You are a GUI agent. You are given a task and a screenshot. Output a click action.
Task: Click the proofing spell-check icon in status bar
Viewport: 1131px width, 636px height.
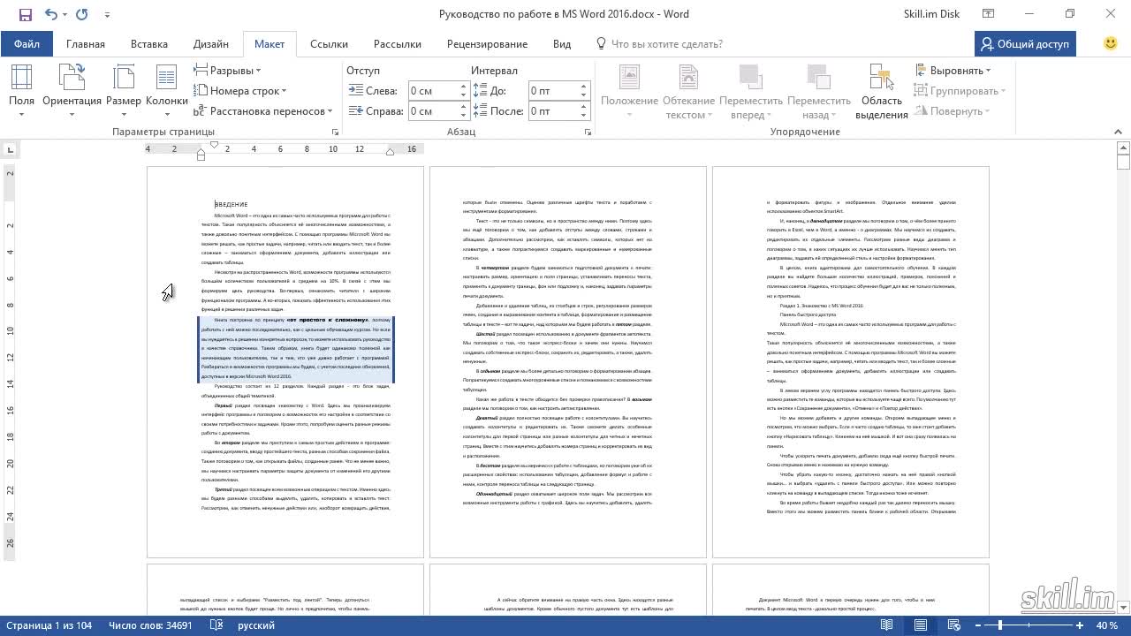217,625
